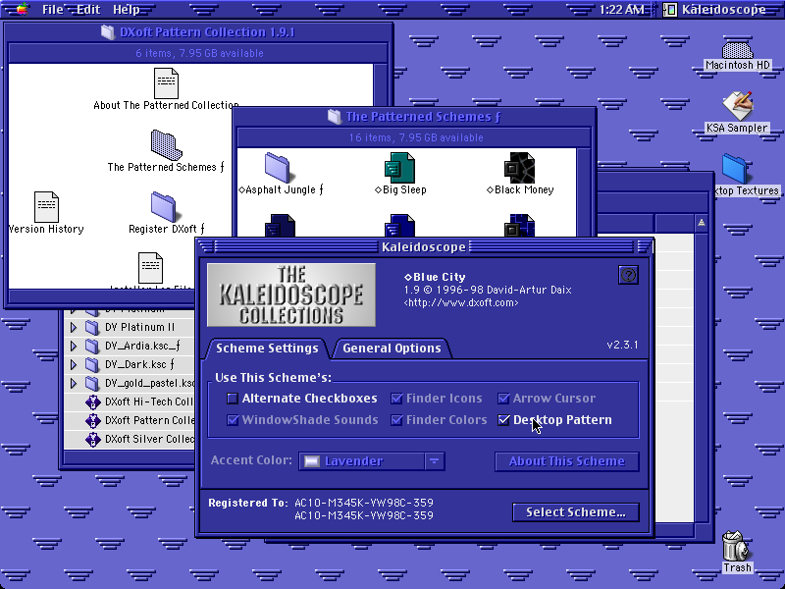Select the Trash icon

[x=736, y=546]
